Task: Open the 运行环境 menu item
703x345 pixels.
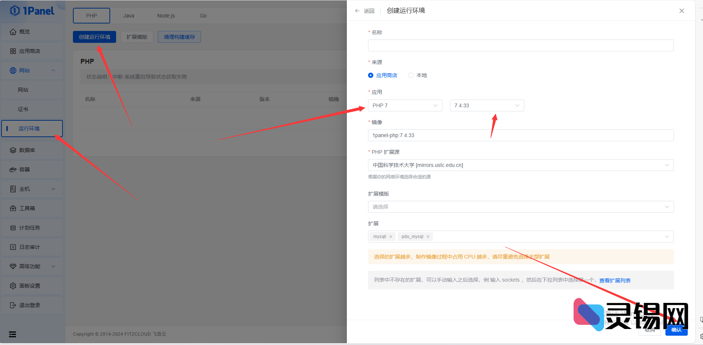Action: 32,129
